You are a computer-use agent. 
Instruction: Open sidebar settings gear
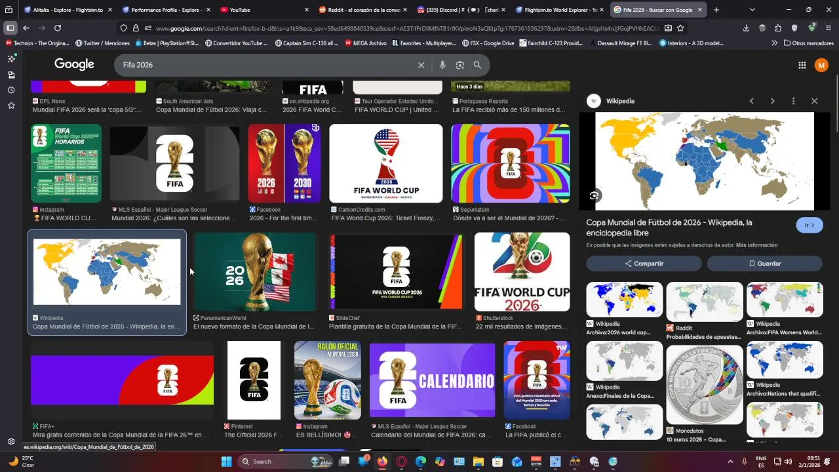(11, 441)
